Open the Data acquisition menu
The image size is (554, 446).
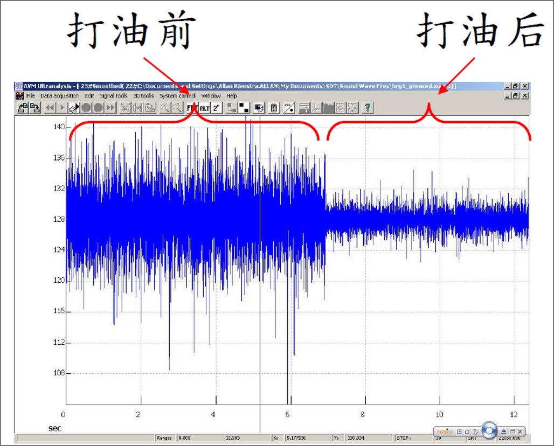59,96
